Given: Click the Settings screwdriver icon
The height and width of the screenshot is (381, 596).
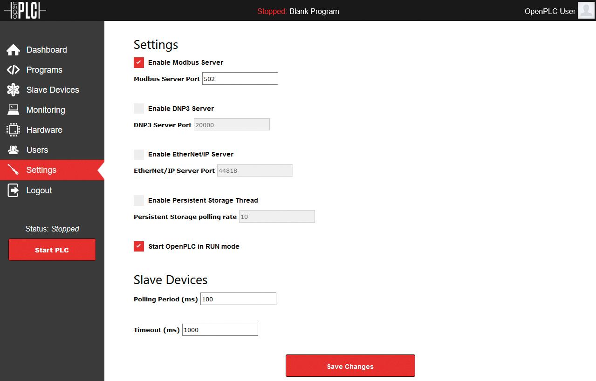Looking at the screenshot, I should tap(13, 170).
